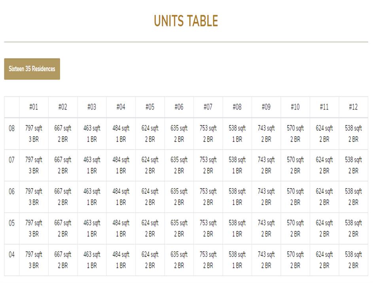Viewport: 373px width, 283px height.
Task: Click column header #12
Action: tap(353, 107)
